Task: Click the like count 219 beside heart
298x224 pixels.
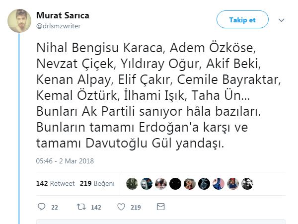Action: (136, 207)
